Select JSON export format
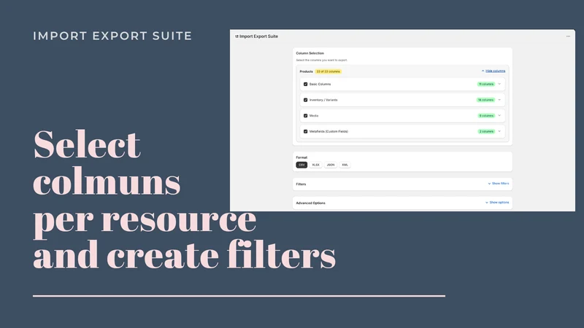This screenshot has height=328, width=584. [331, 165]
